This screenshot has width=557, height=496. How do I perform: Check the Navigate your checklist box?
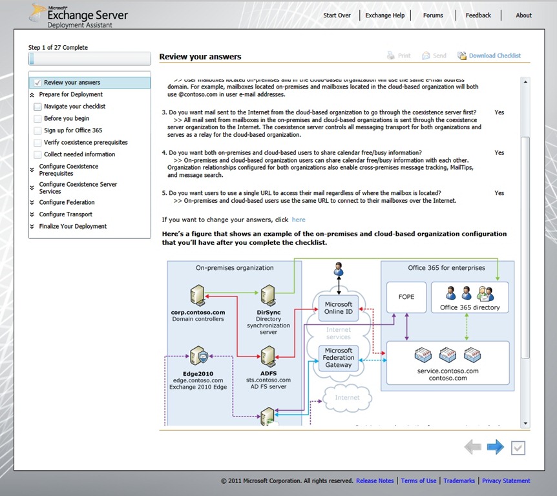click(x=37, y=107)
